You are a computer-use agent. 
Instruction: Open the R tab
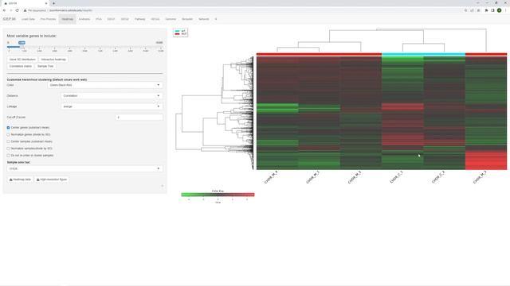[216, 19]
